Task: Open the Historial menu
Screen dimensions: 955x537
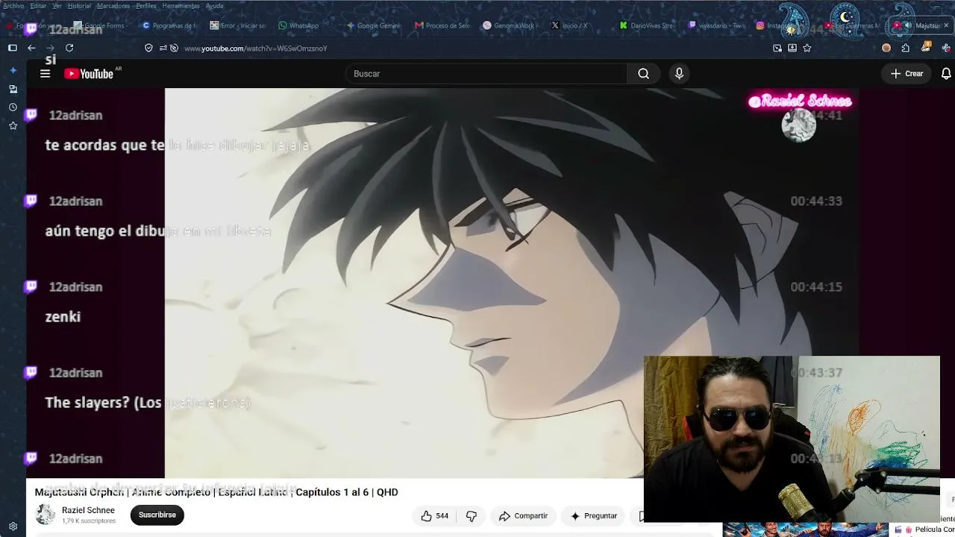Action: pos(79,6)
